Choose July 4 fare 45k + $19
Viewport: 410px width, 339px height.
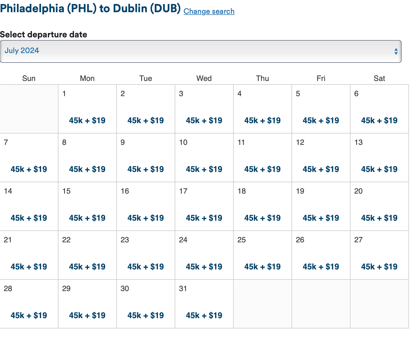click(x=262, y=120)
